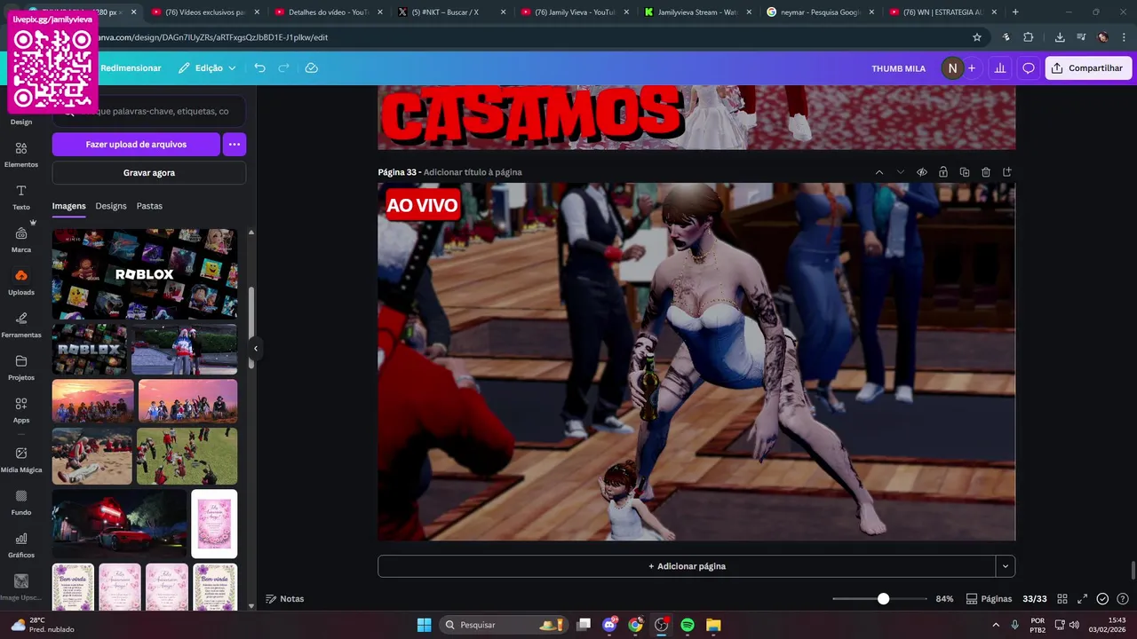Move page 33 up with the up arrow
This screenshot has height=639, width=1137.
click(879, 172)
